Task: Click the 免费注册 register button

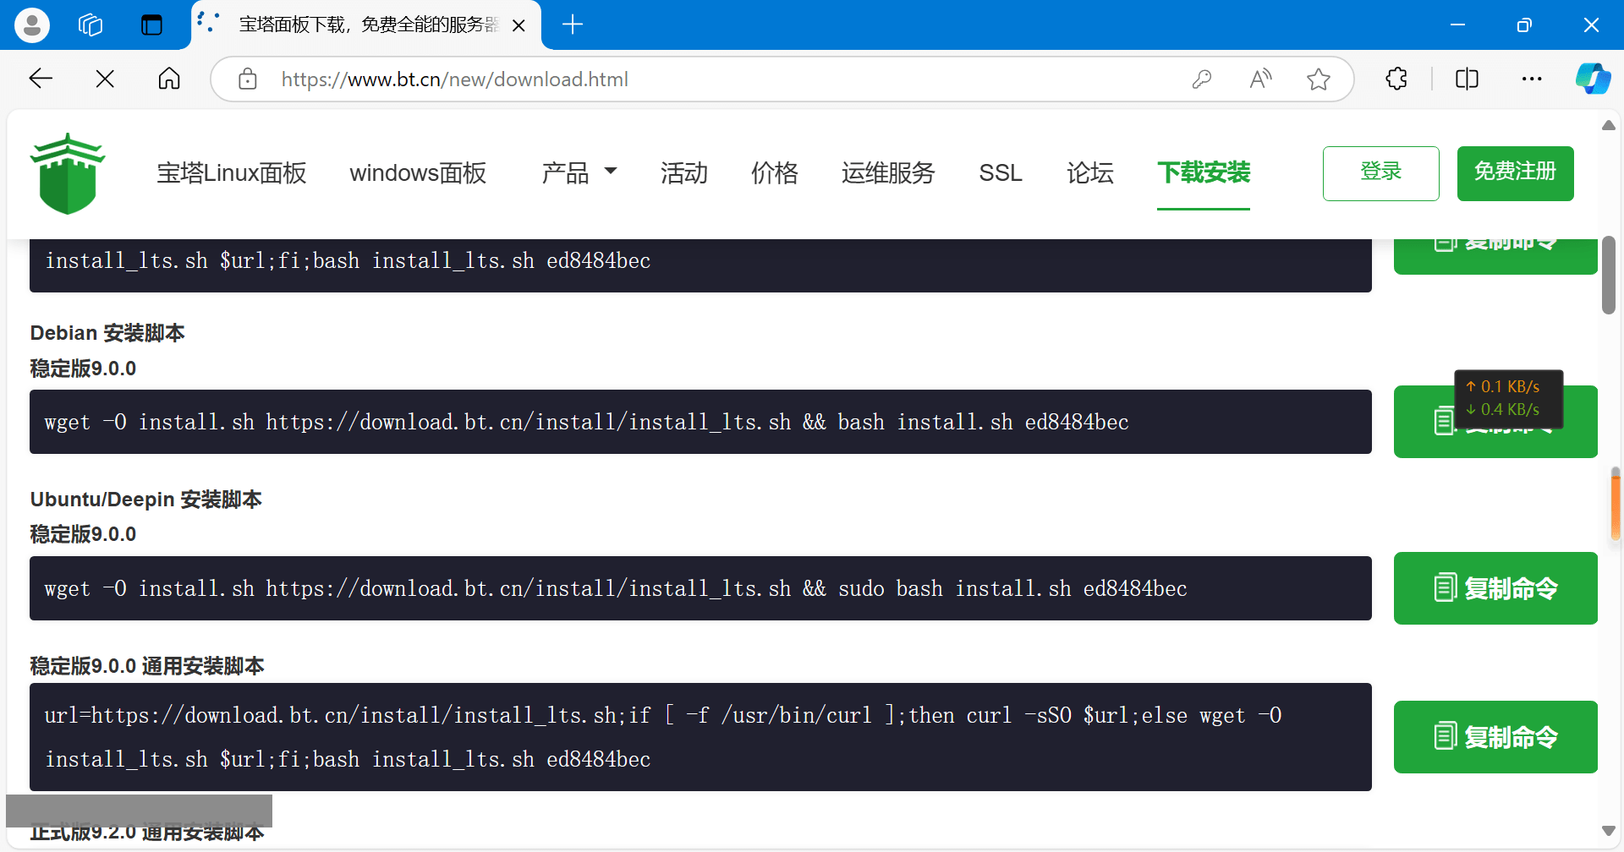Action: [x=1515, y=172]
